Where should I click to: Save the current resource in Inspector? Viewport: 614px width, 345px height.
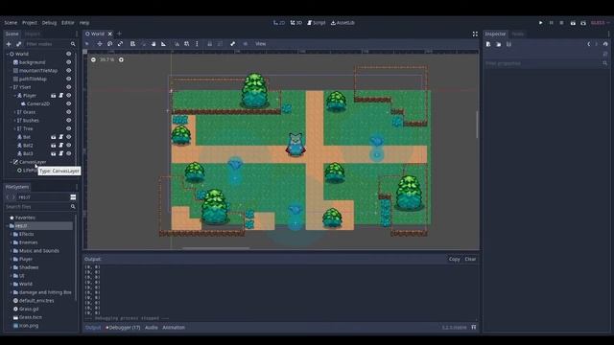pyautogui.click(x=508, y=44)
